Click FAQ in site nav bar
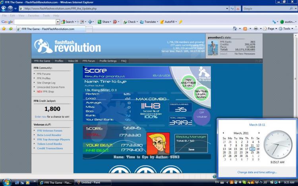The height and width of the screenshot is (186, 298). pos(124,61)
